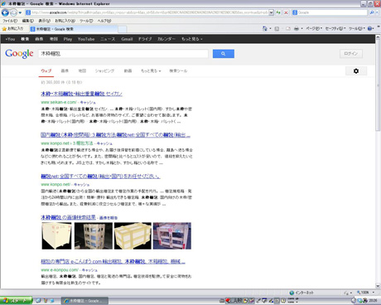Expand the address bar history dropdown
This screenshot has width=381, height=305.
271,12
